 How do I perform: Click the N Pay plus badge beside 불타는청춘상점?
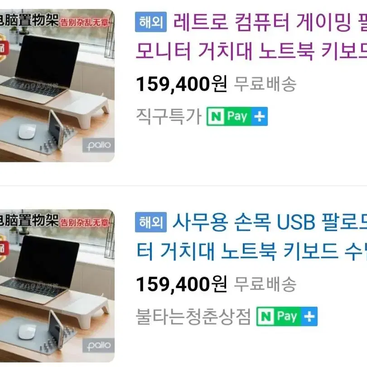pyautogui.click(x=287, y=316)
